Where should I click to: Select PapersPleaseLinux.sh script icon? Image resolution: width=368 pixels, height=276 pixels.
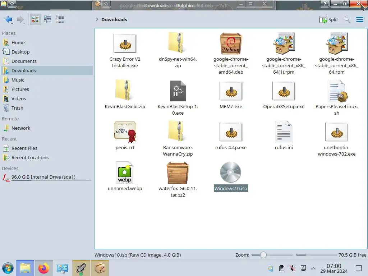337,91
